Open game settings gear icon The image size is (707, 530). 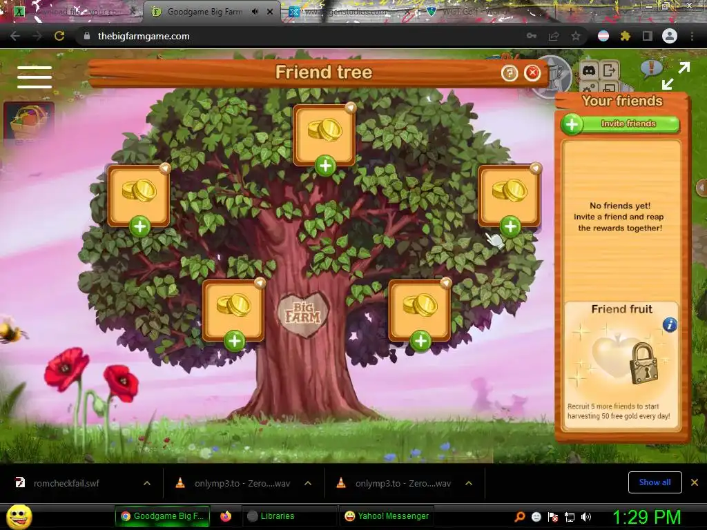click(588, 87)
